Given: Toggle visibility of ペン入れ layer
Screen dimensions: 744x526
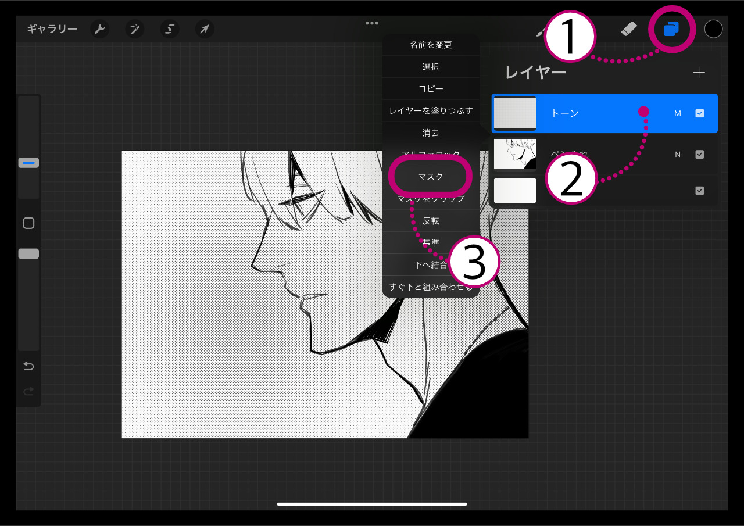Looking at the screenshot, I should 700,154.
